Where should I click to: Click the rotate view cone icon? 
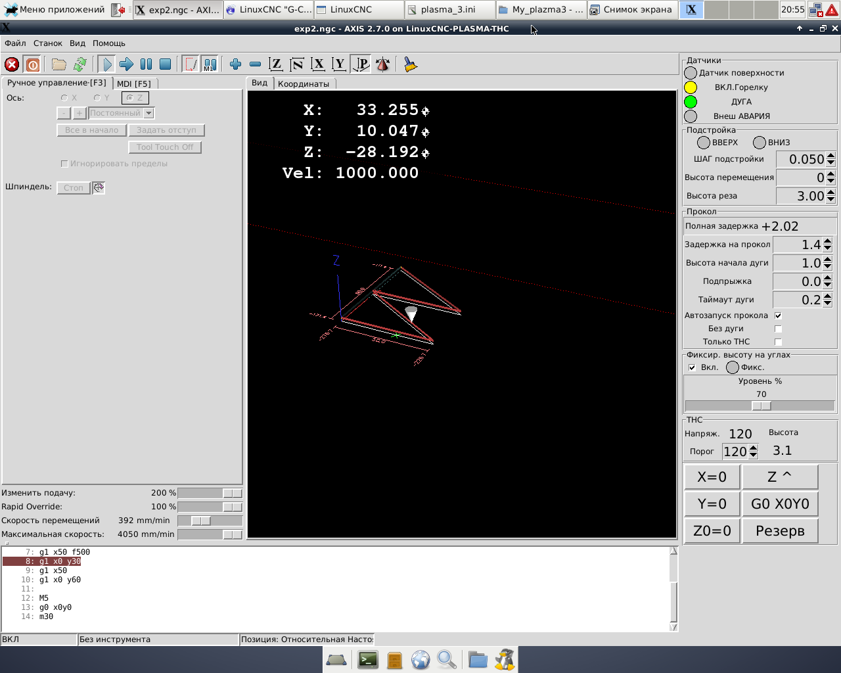[382, 64]
